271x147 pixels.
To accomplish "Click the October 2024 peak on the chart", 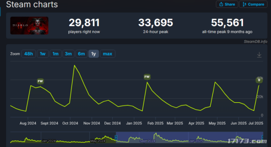I will pos(75,65).
